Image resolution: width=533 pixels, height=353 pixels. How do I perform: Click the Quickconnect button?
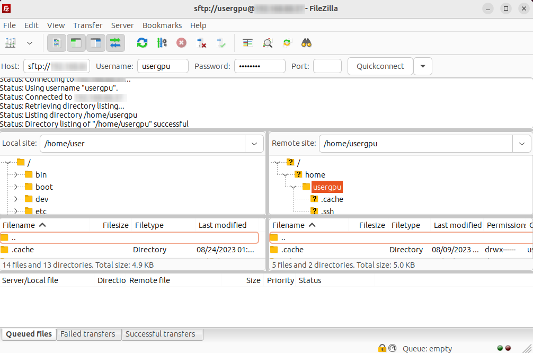pyautogui.click(x=380, y=66)
